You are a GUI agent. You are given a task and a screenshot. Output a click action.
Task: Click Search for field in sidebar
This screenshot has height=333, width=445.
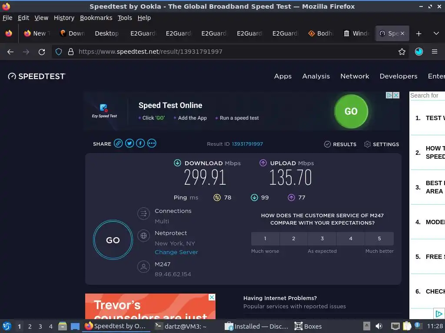427,95
